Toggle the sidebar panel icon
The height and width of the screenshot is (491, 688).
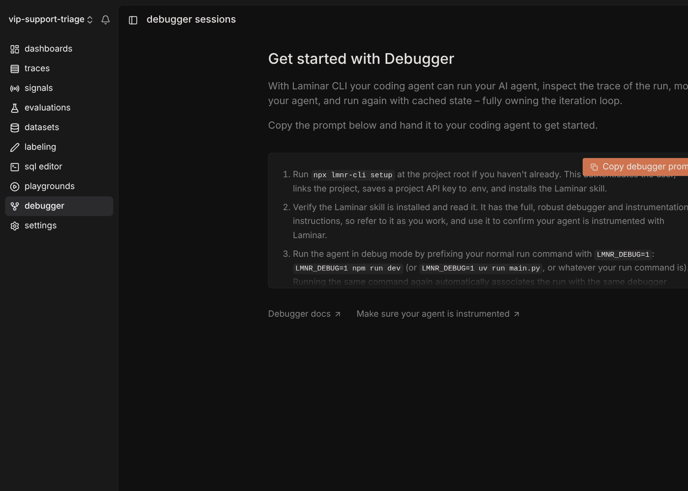click(x=133, y=20)
